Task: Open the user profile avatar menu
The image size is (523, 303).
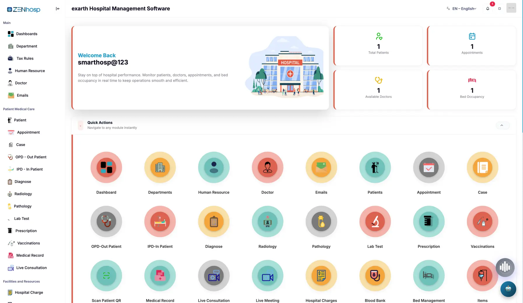Action: [x=511, y=8]
